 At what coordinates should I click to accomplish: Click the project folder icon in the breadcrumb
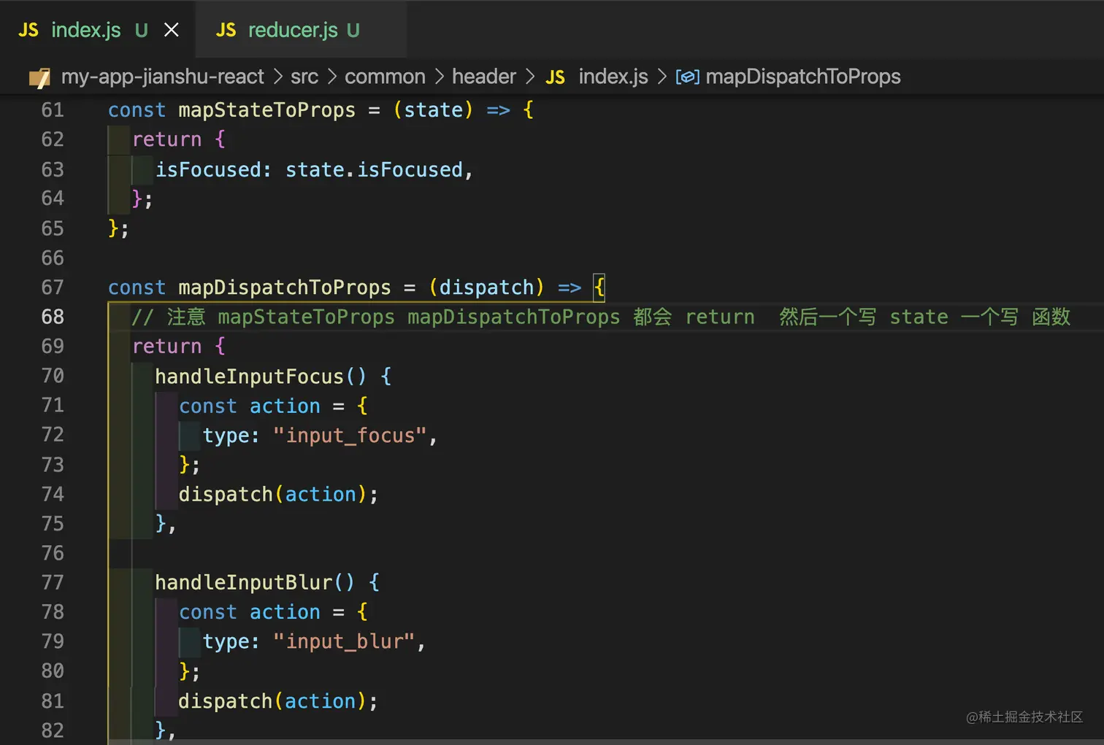click(x=39, y=77)
